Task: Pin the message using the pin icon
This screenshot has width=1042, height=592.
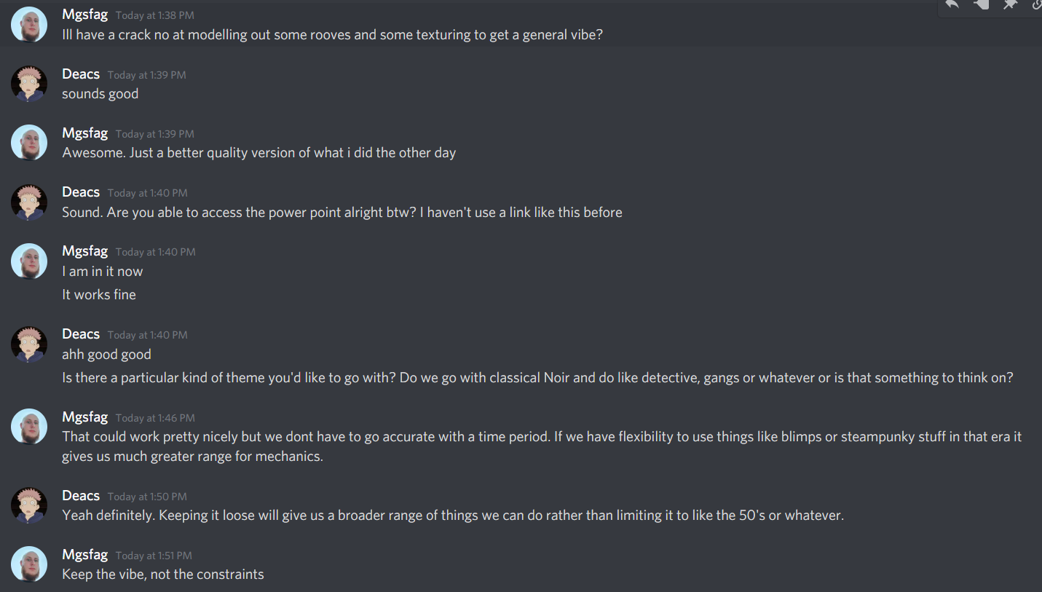Action: click(1010, 4)
